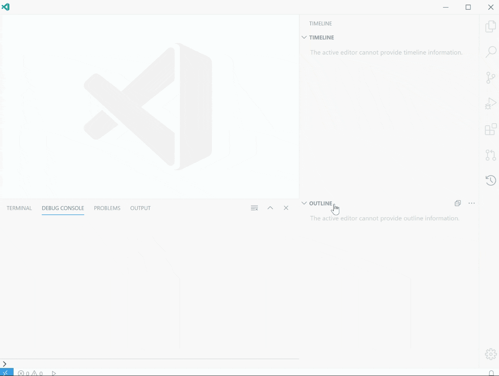
Task: Open the Manage settings gear
Action: point(490,354)
